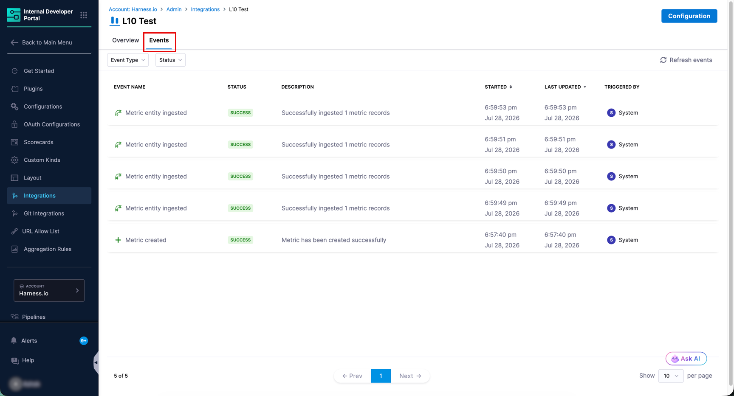Sort by the Last Updated column

[x=565, y=87]
